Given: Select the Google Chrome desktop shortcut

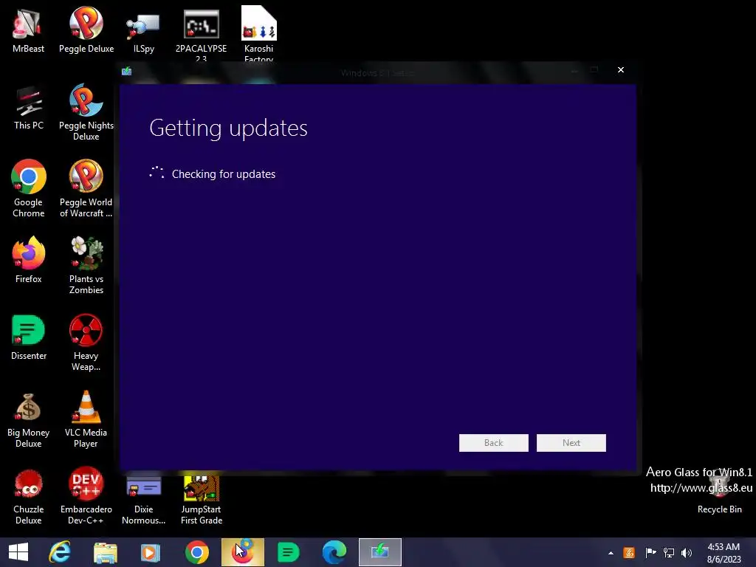Looking at the screenshot, I should point(29,188).
